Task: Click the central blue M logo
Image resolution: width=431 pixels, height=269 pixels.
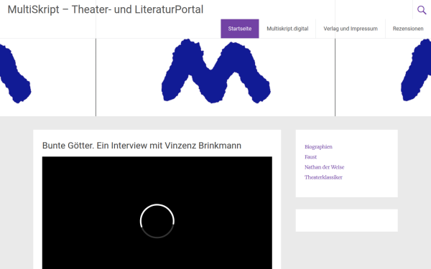Action: 216,71
